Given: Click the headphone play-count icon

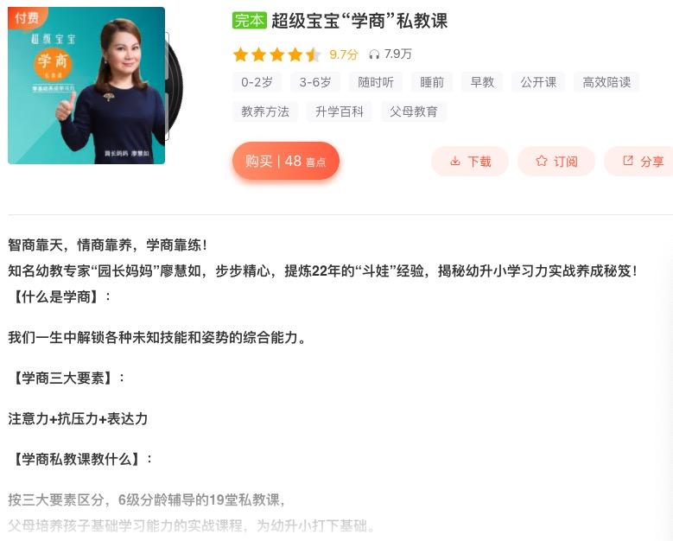Looking at the screenshot, I should (374, 54).
